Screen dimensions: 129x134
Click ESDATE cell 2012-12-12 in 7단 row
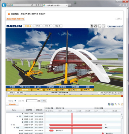pos(29,116)
